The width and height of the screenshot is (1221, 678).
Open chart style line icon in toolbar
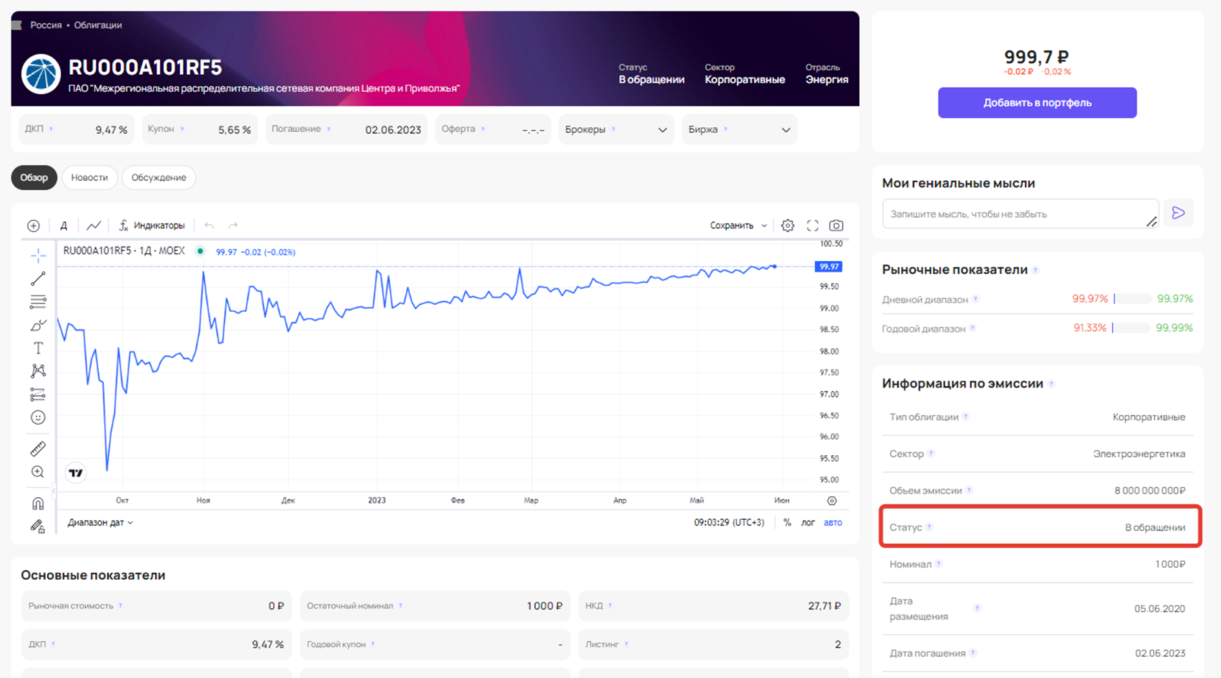pyautogui.click(x=94, y=225)
